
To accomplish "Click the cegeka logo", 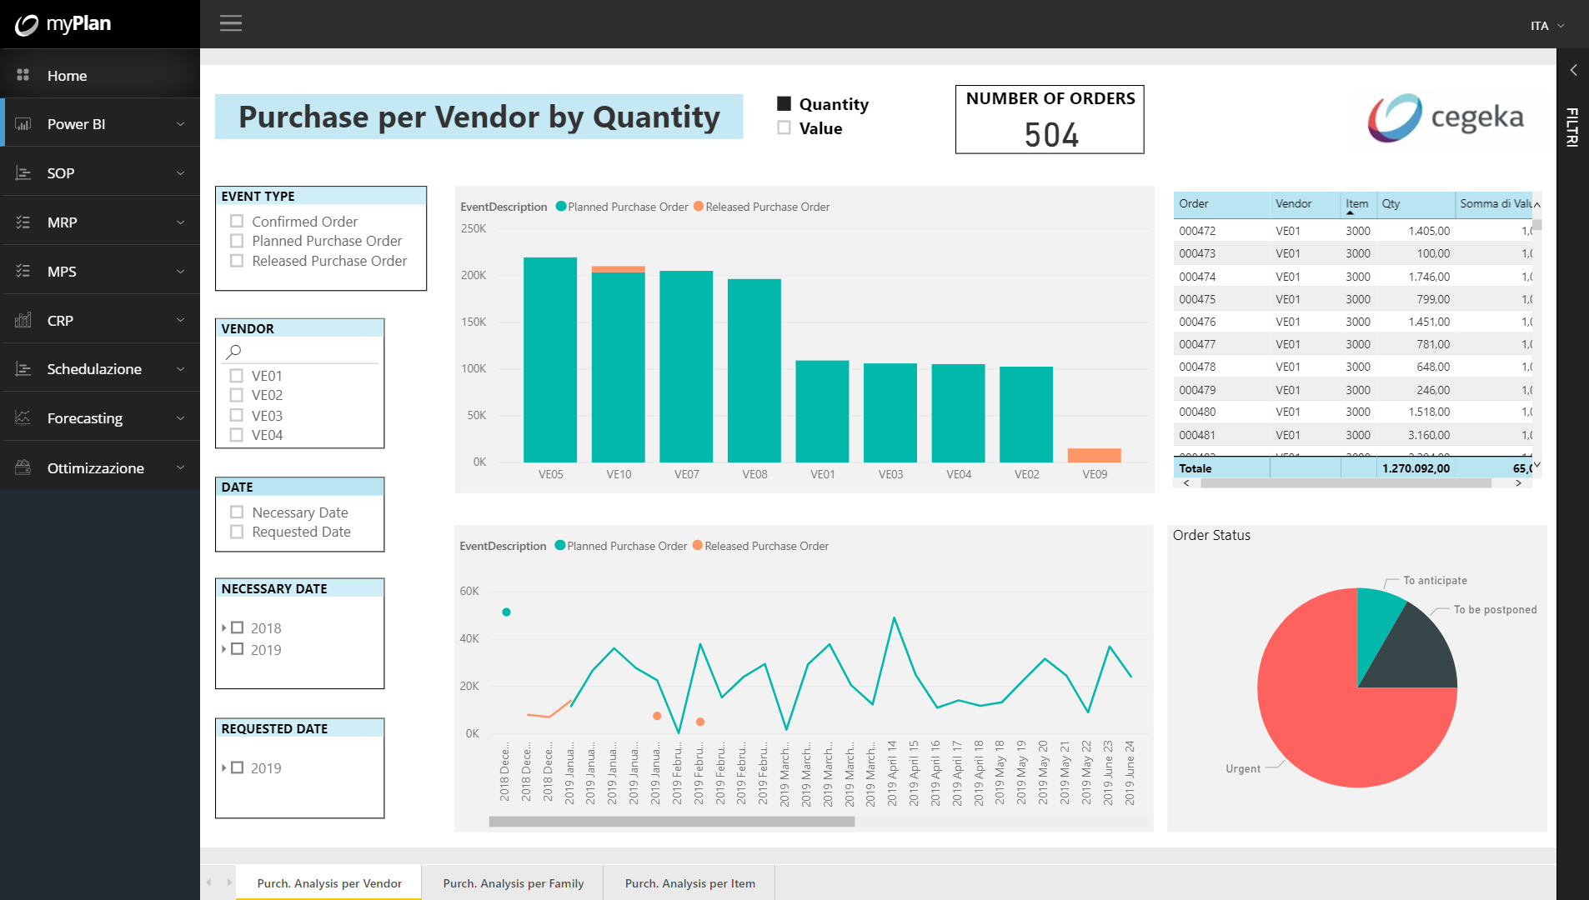I will coord(1446,118).
